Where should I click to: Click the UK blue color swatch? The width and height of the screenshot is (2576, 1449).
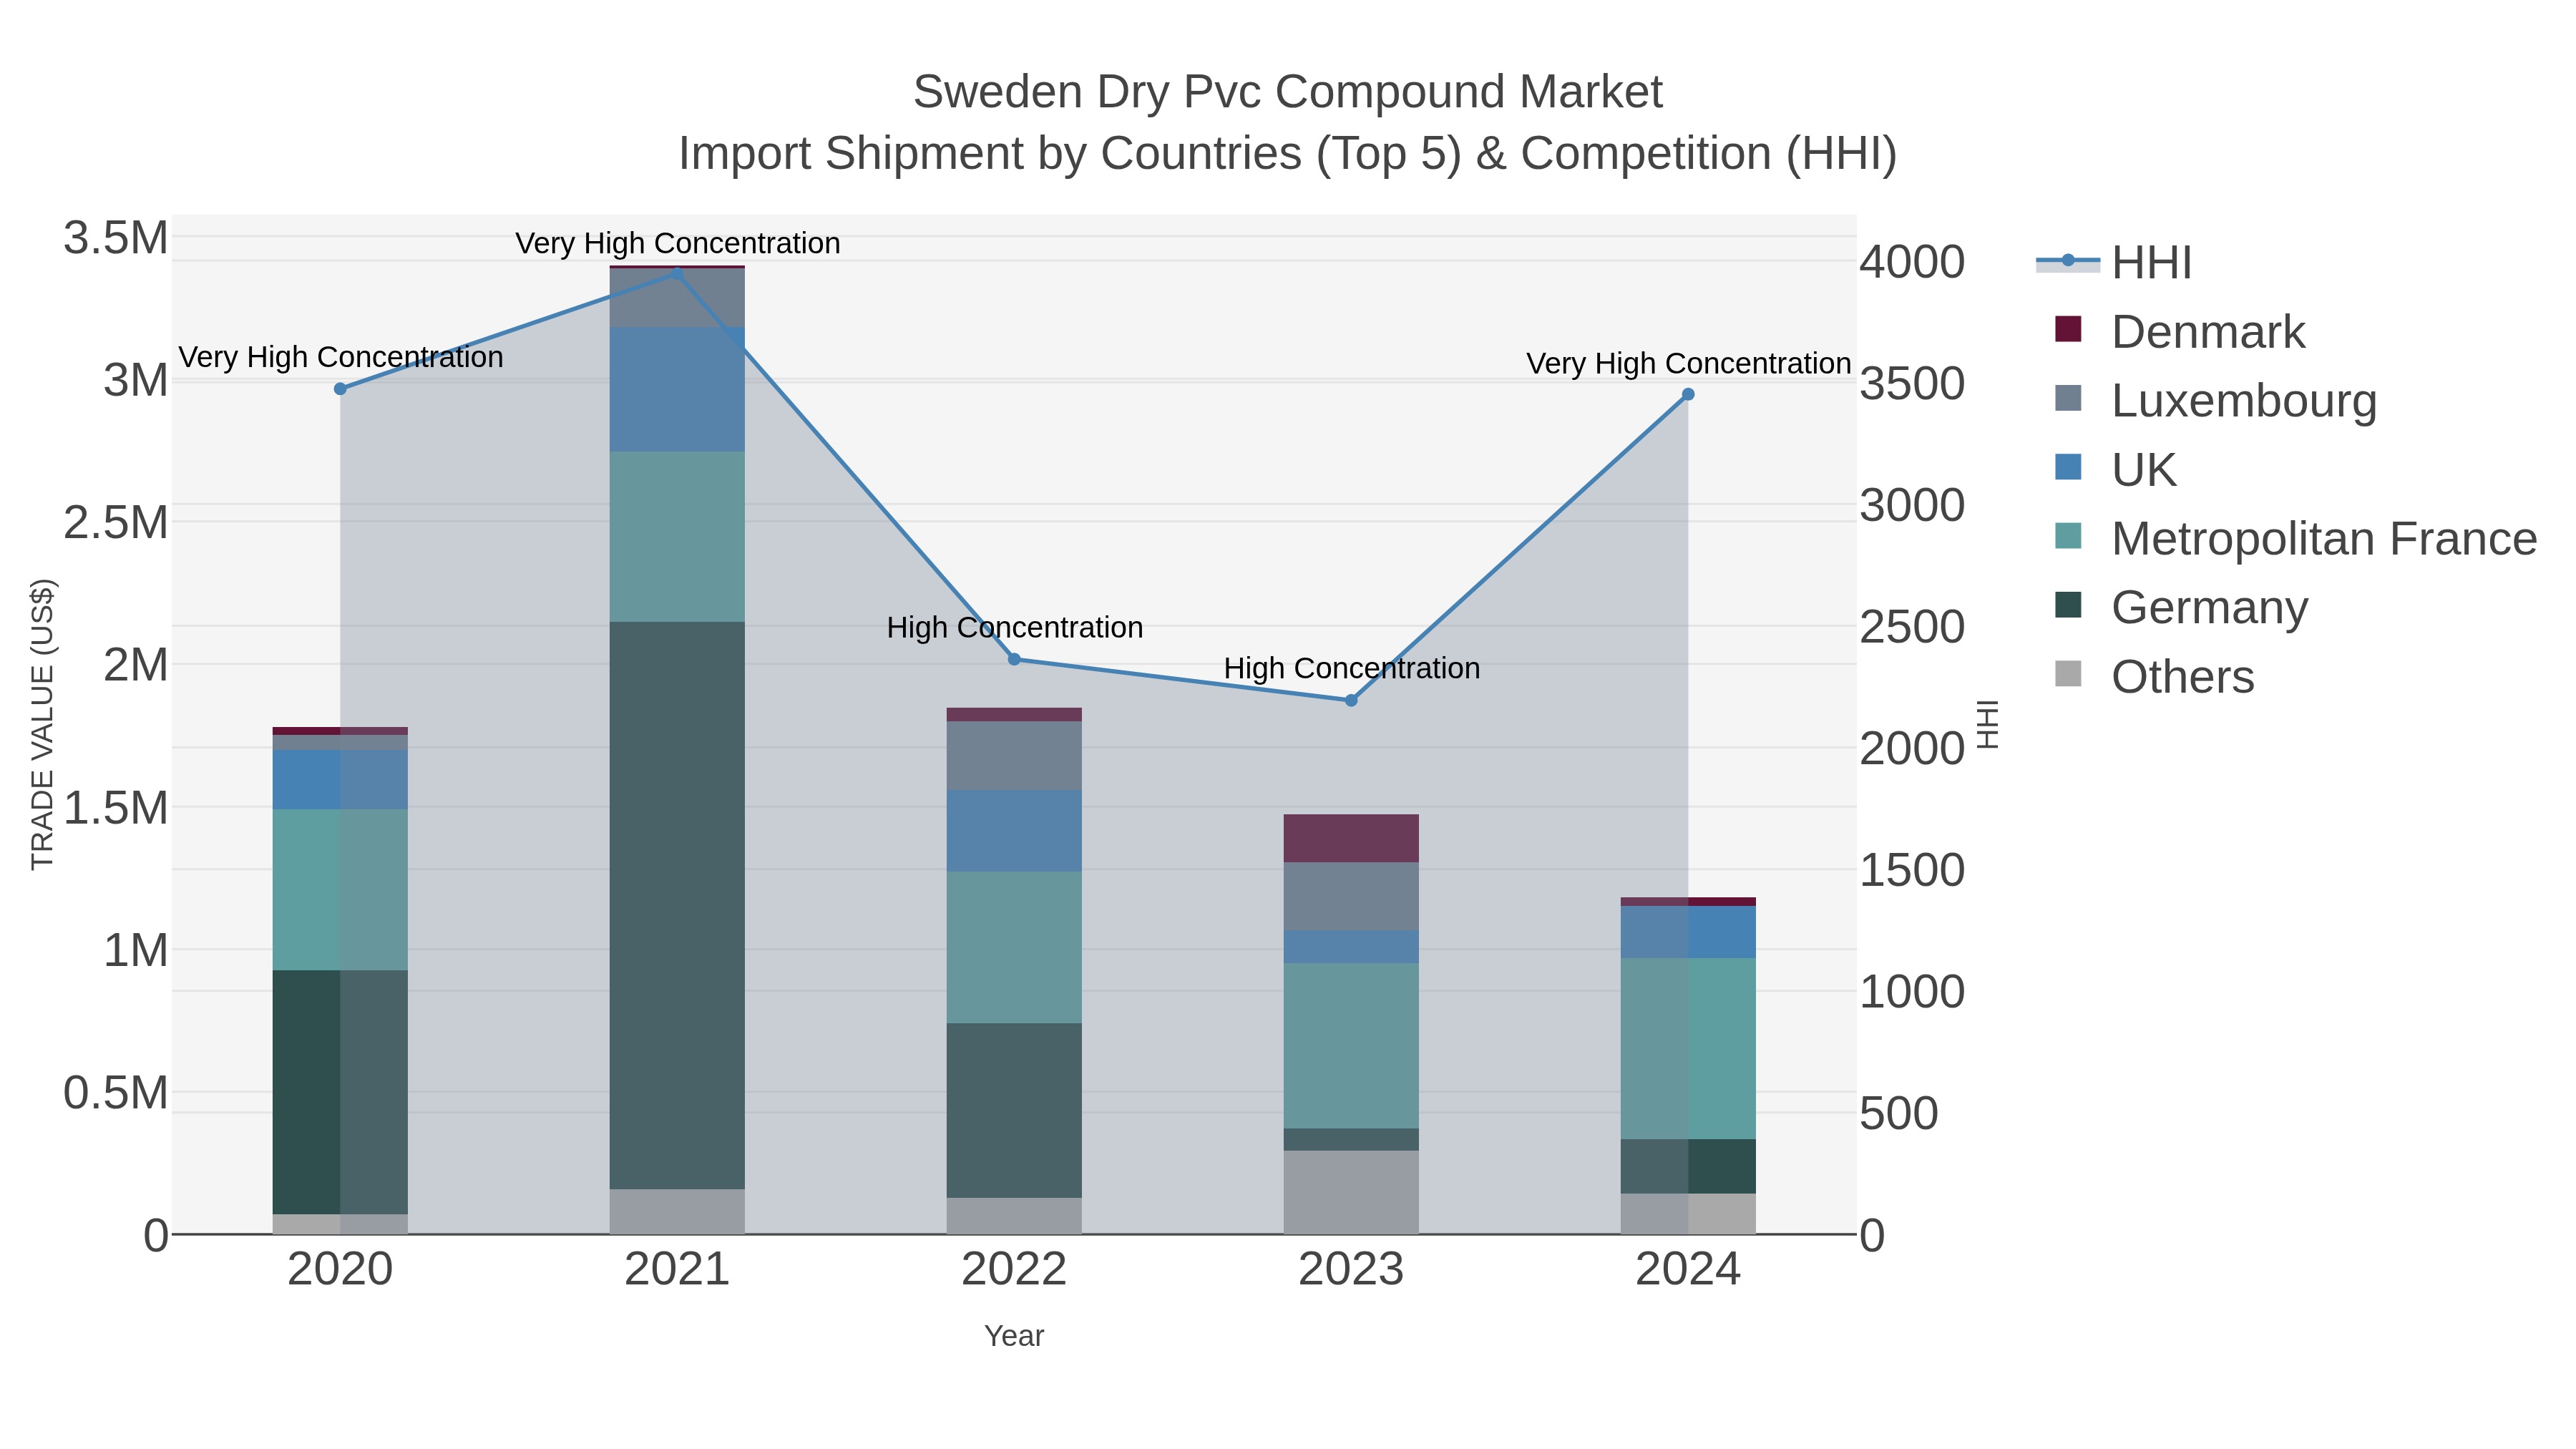2068,467
